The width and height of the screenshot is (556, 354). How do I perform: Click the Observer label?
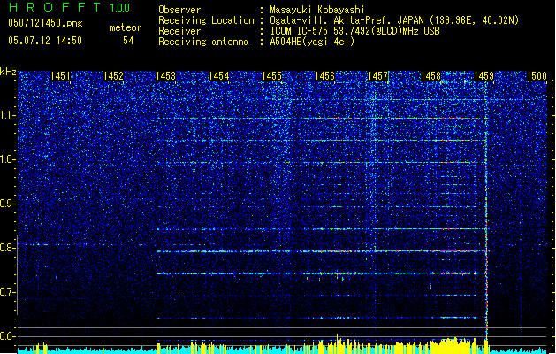click(179, 10)
